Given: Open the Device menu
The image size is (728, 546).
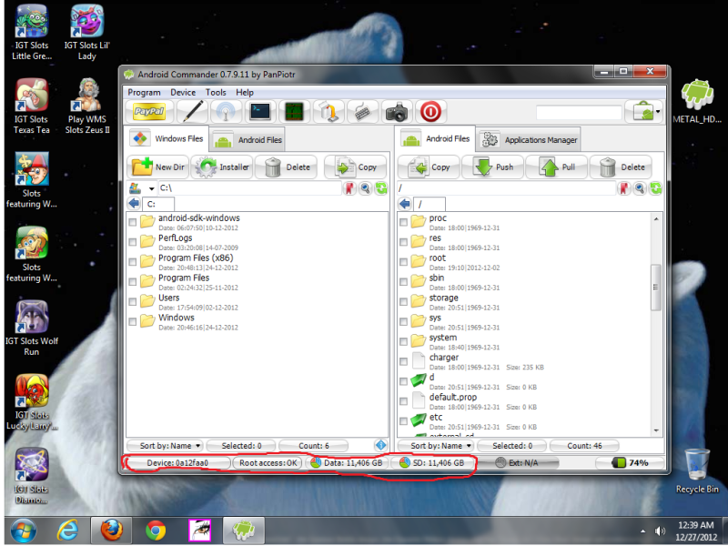Looking at the screenshot, I should pyautogui.click(x=183, y=93).
